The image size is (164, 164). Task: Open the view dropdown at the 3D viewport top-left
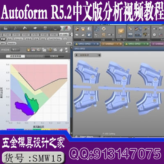coord(88,55)
